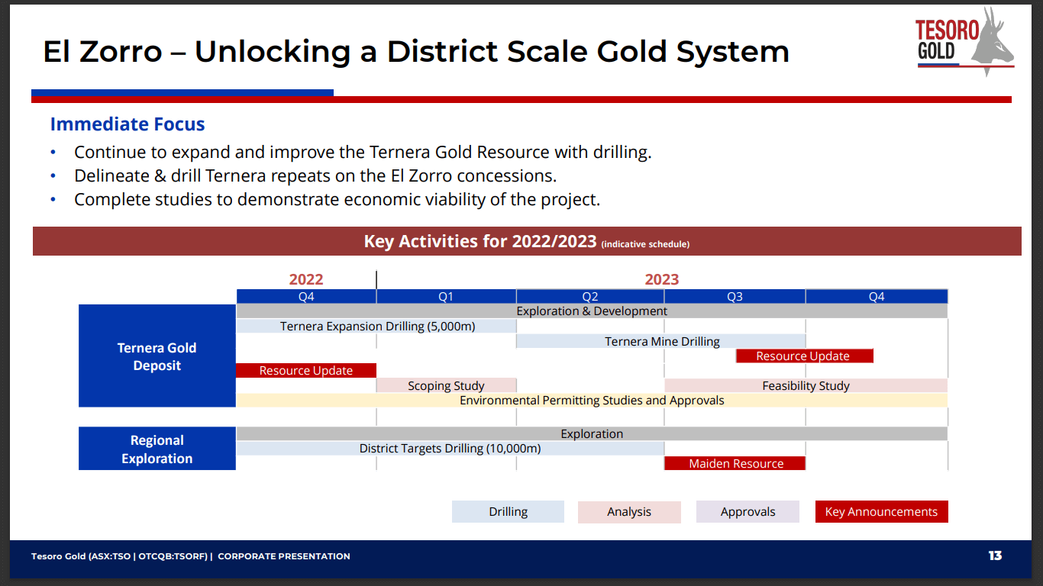Select the bullet about economic viability studies
This screenshot has width=1043, height=586.
(x=337, y=200)
